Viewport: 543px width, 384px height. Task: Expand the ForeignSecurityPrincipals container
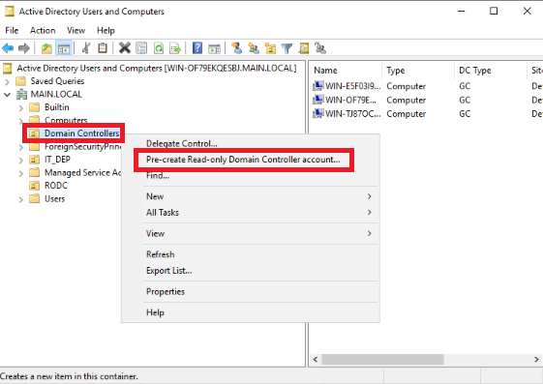20,148
